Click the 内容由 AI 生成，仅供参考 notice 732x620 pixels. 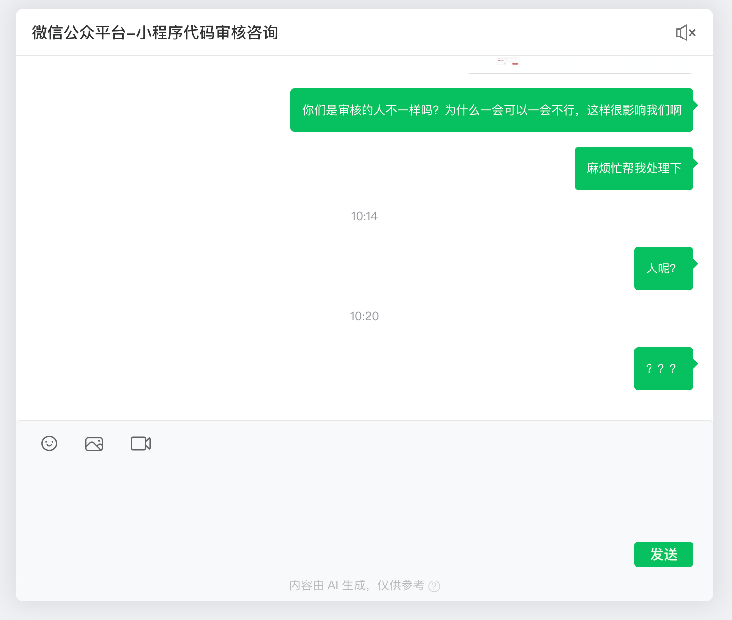tap(357, 585)
